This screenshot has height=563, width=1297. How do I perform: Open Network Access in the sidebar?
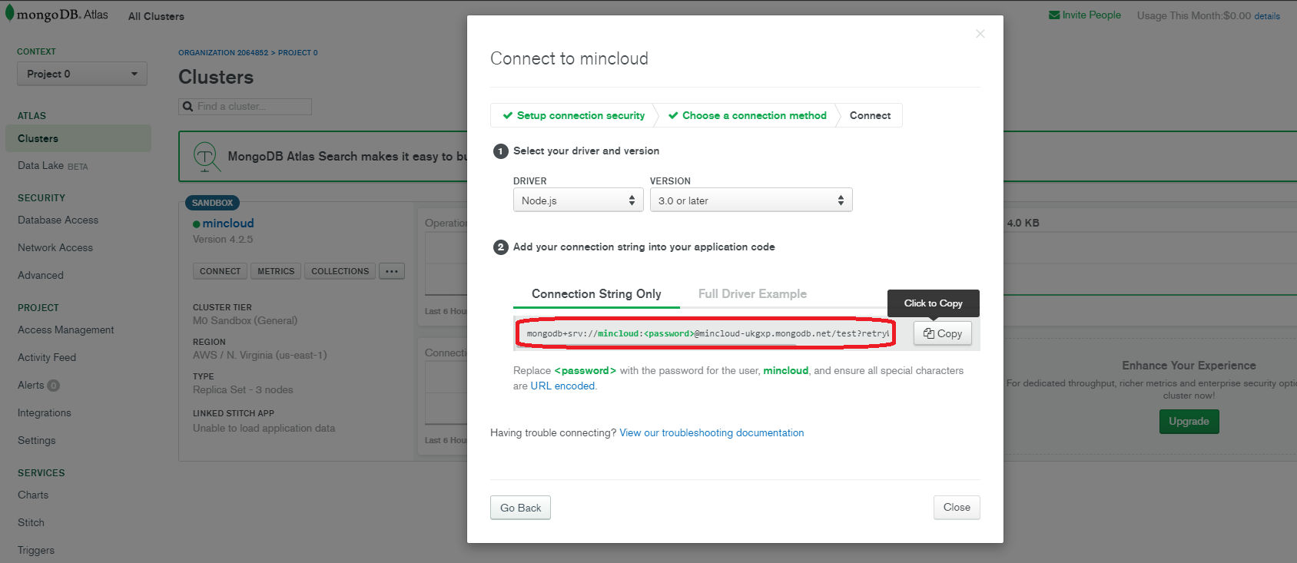[x=55, y=248]
